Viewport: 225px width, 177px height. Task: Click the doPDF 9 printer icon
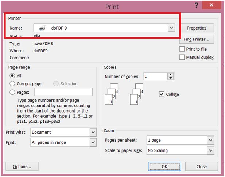tap(43, 28)
